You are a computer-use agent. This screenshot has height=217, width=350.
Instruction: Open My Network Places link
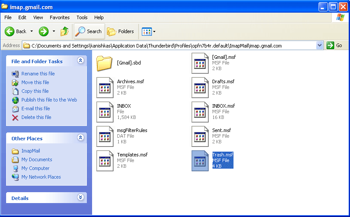(x=41, y=177)
